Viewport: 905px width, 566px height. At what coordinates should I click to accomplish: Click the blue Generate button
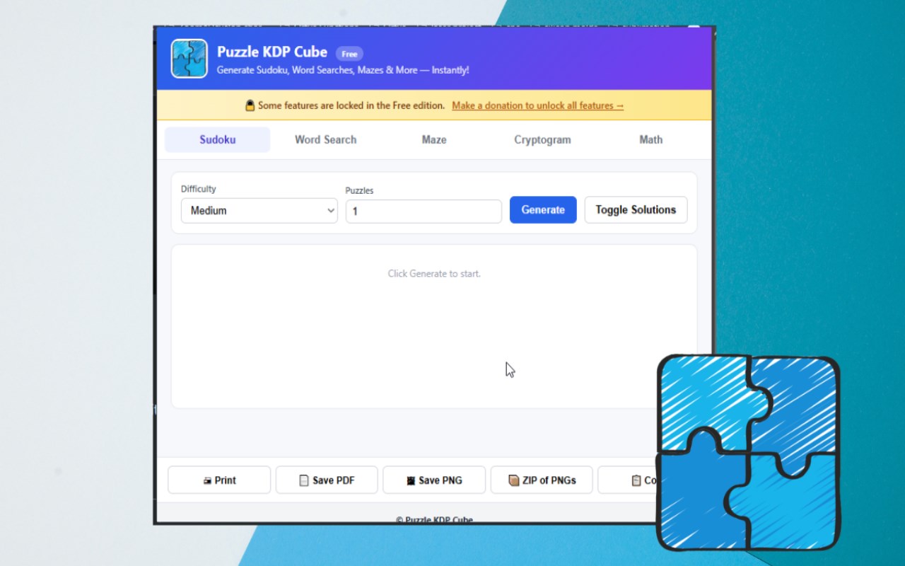coord(543,210)
